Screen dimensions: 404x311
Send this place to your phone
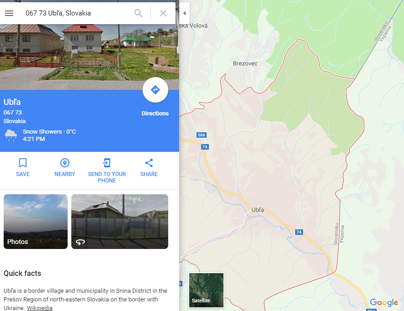point(107,171)
